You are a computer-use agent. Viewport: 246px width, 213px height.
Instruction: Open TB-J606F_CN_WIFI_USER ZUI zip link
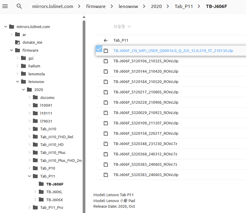point(173,51)
